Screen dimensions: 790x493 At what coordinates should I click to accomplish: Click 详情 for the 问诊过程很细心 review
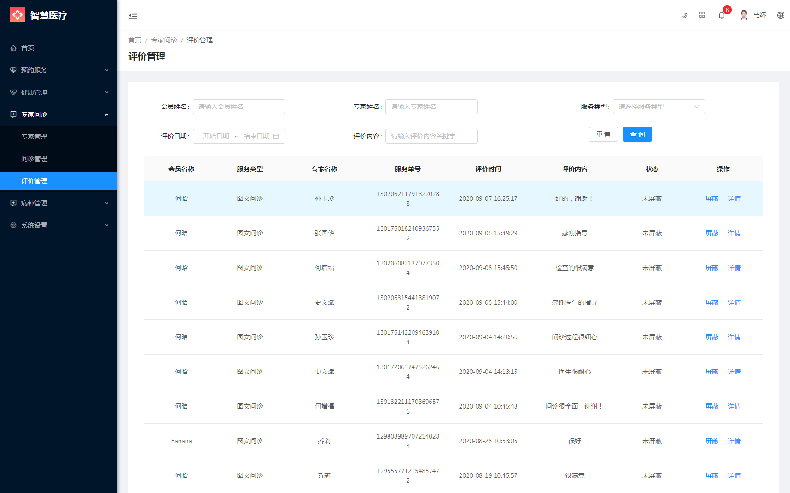click(x=734, y=337)
